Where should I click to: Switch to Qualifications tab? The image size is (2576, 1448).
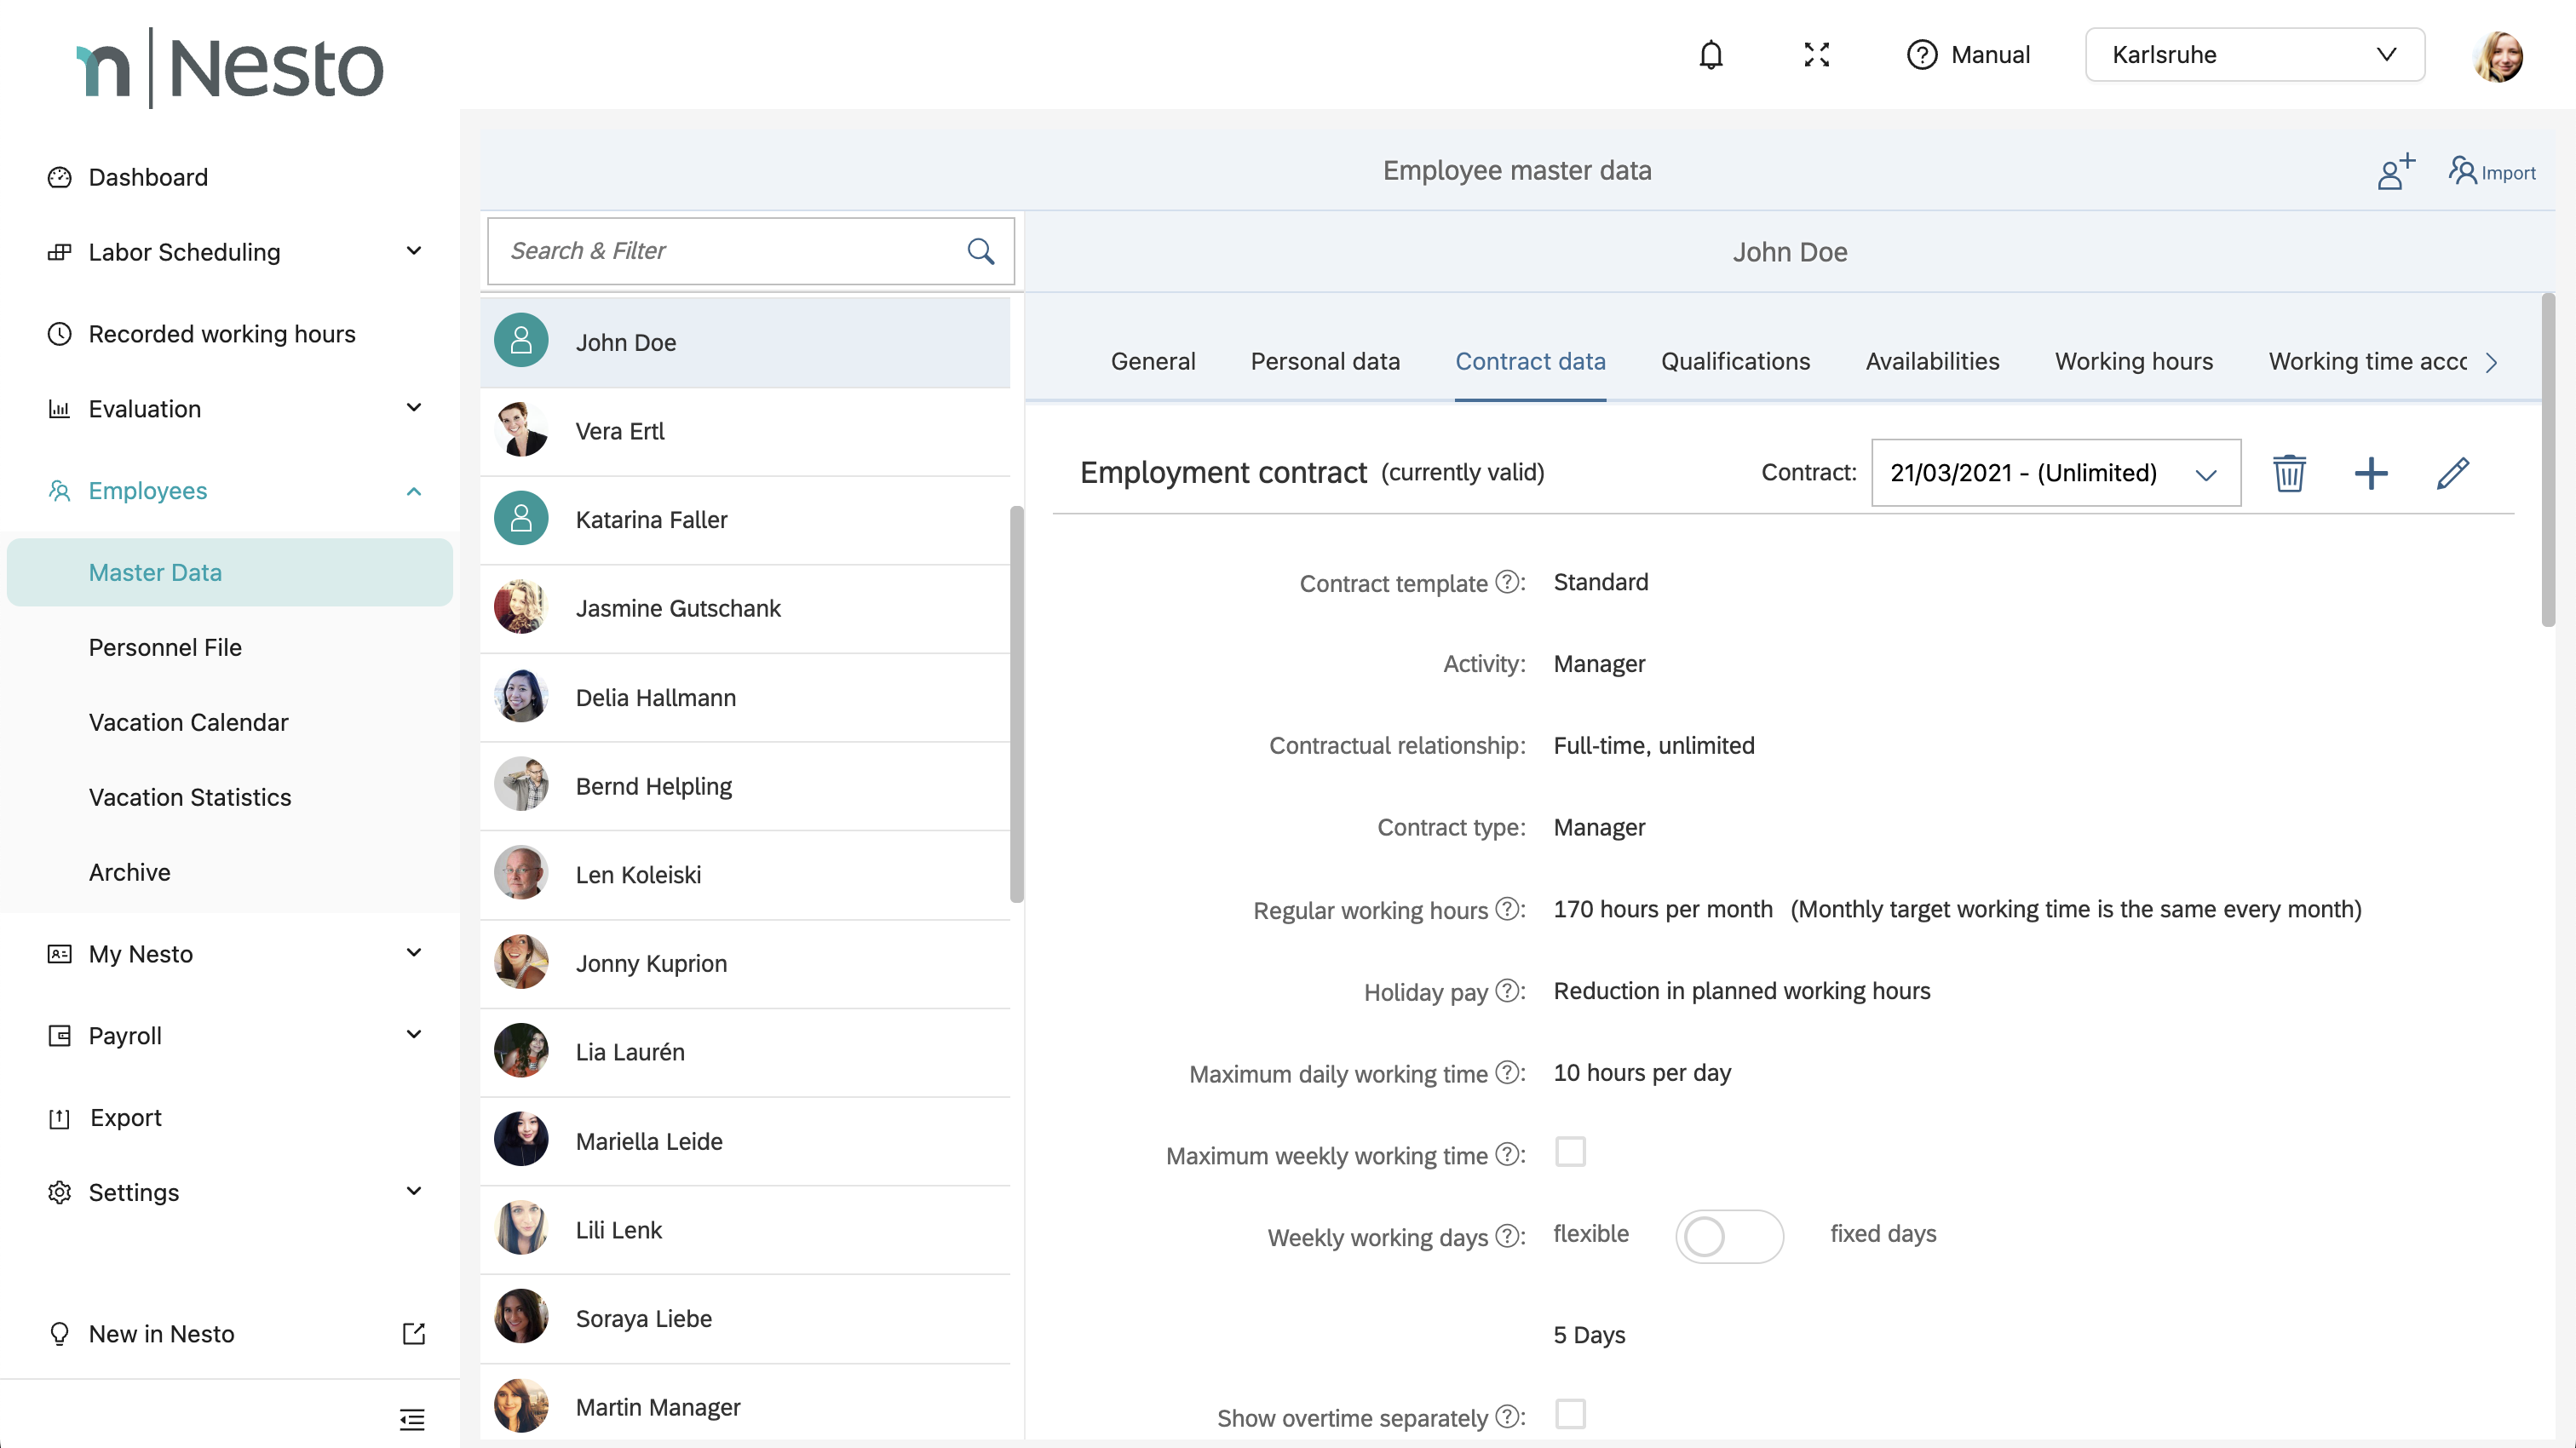point(1735,361)
